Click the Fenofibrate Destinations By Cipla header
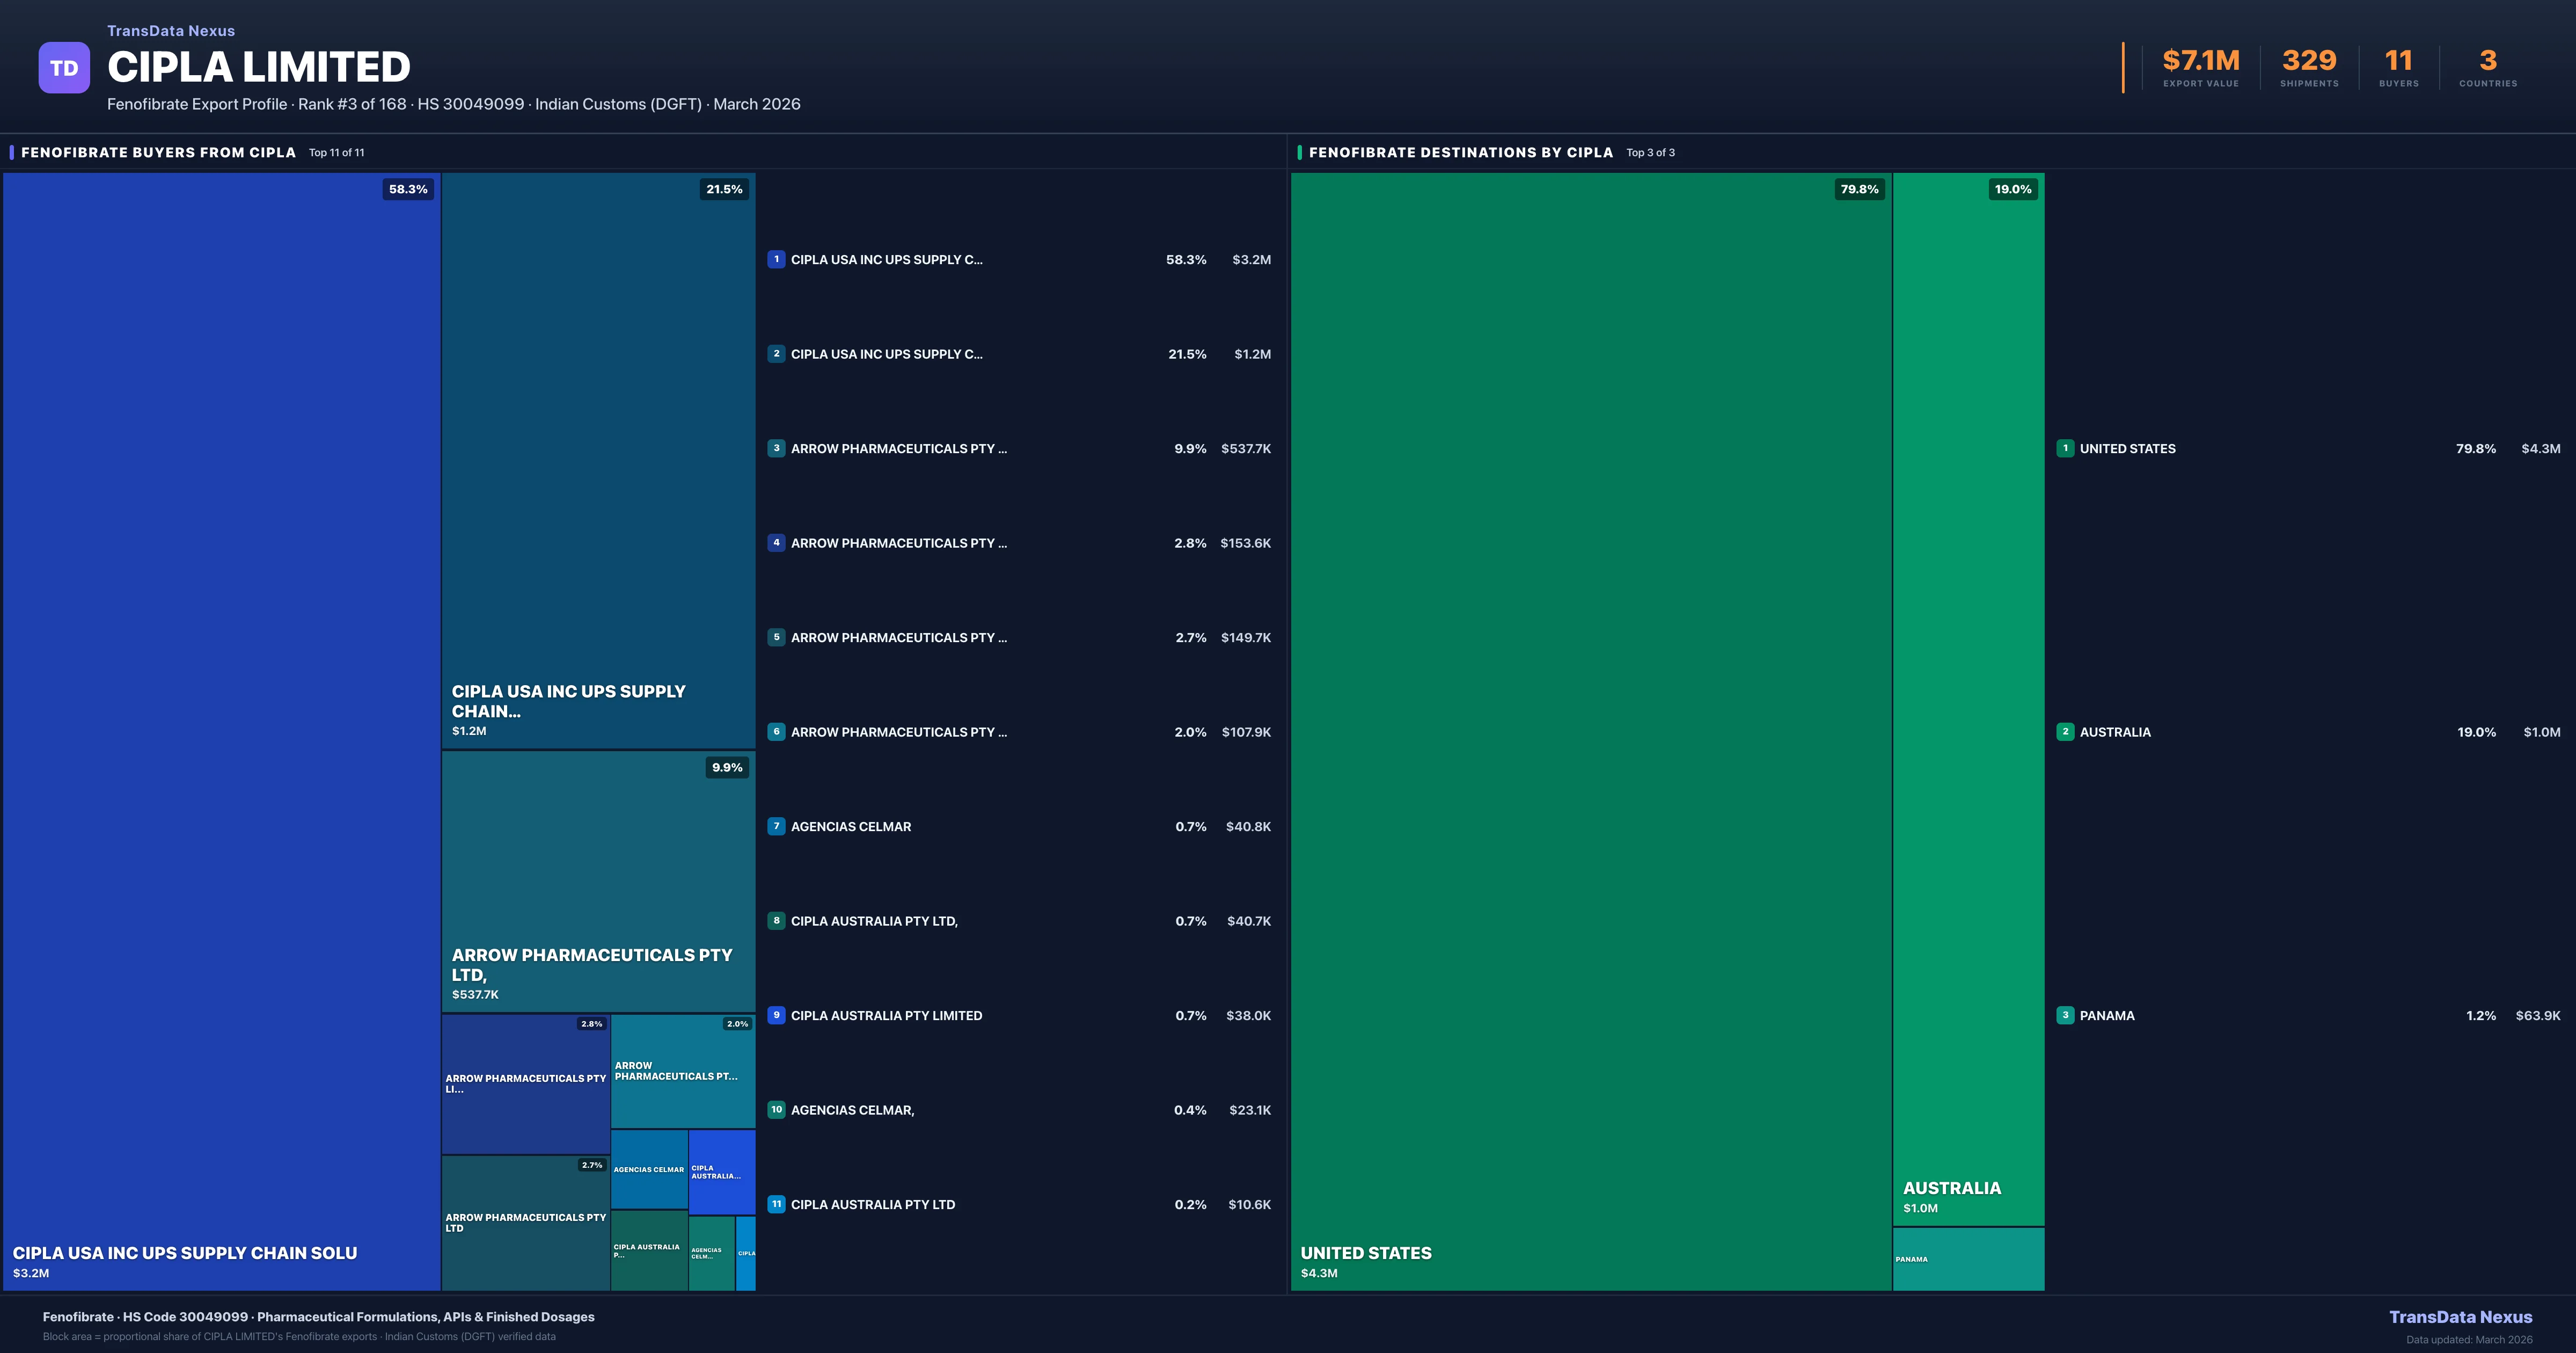2576x1353 pixels. (1460, 152)
